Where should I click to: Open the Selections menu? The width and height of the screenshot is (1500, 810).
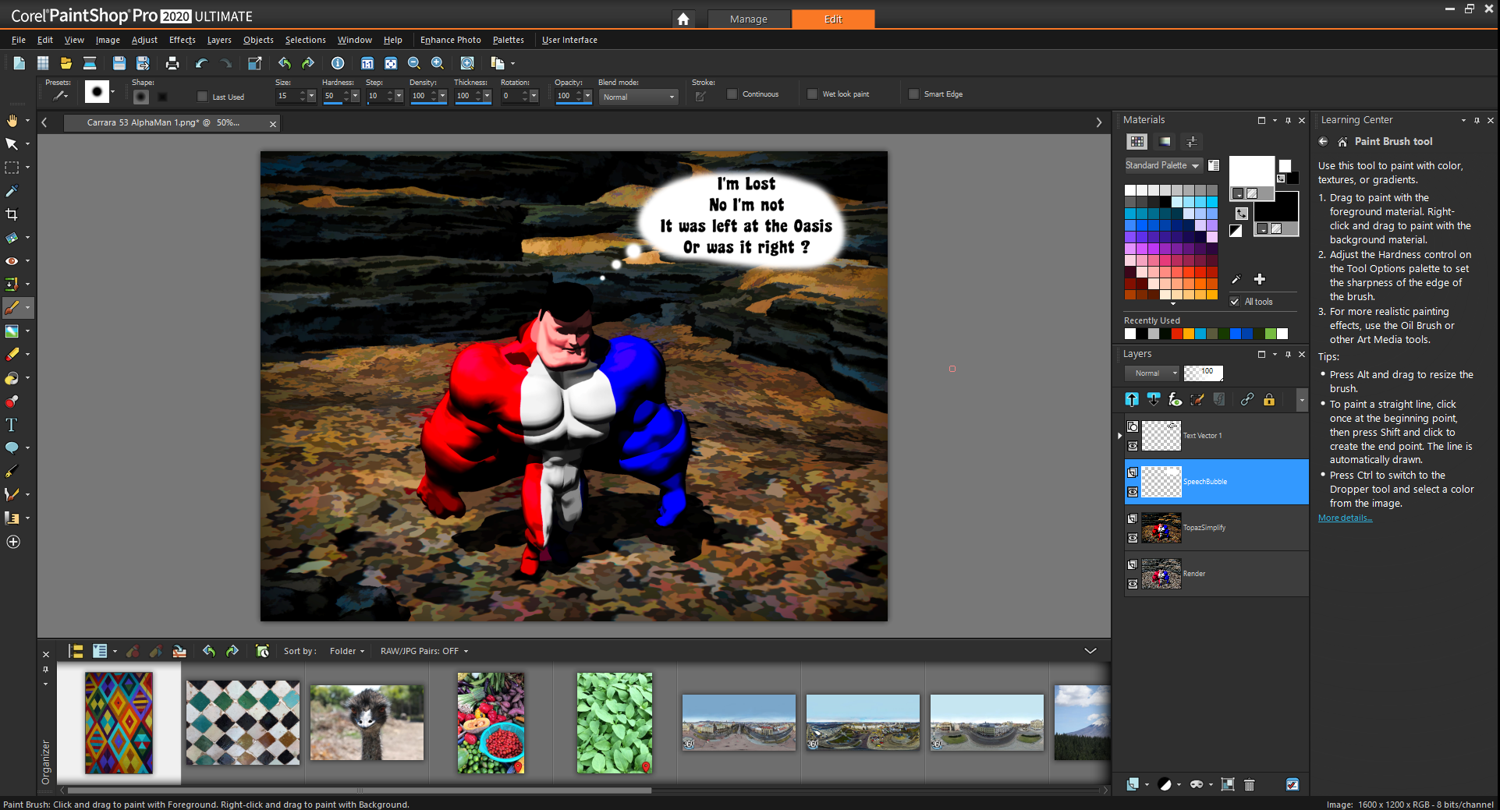(306, 40)
